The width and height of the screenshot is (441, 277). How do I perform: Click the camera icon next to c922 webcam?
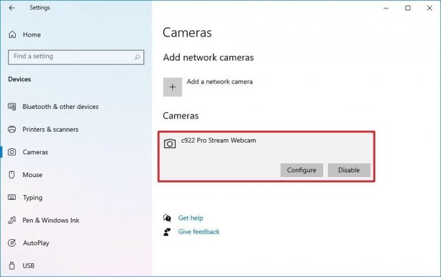click(170, 143)
